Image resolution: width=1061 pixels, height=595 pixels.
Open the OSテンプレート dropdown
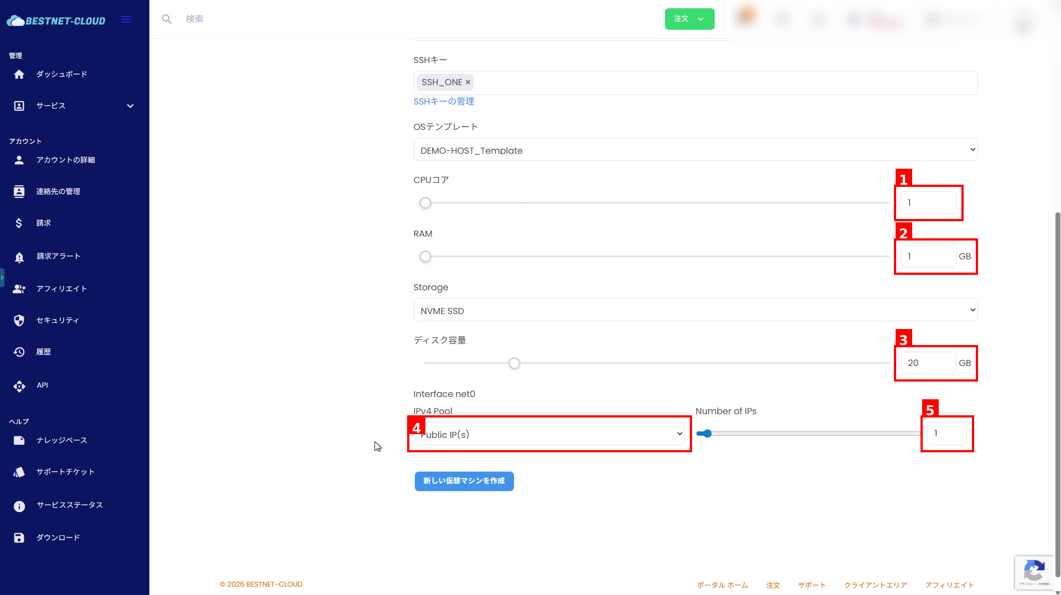(x=695, y=150)
